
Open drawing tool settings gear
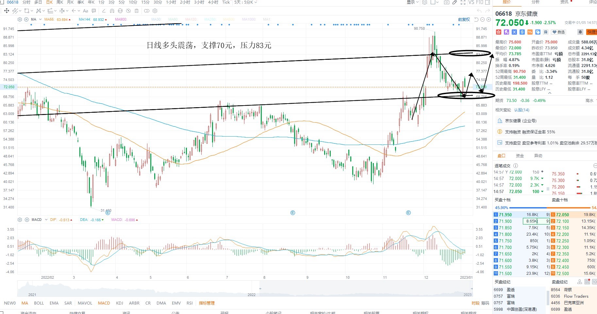[155, 11]
